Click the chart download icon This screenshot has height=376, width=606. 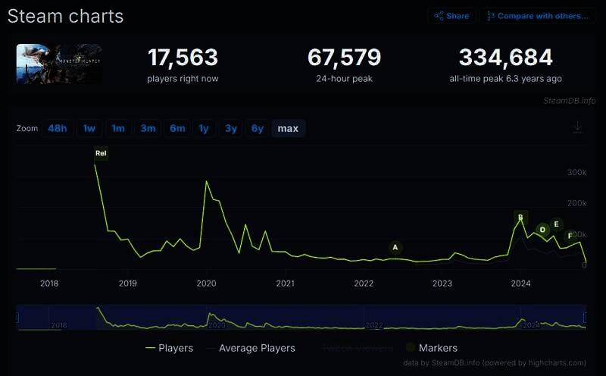point(577,127)
